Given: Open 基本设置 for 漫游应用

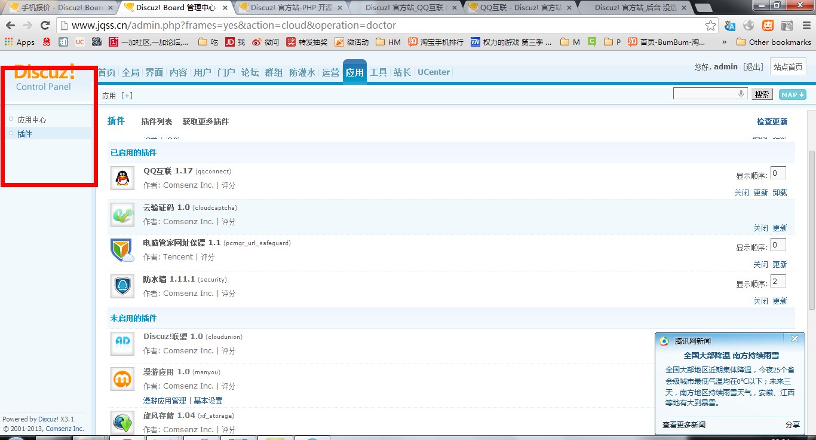Looking at the screenshot, I should coord(208,401).
